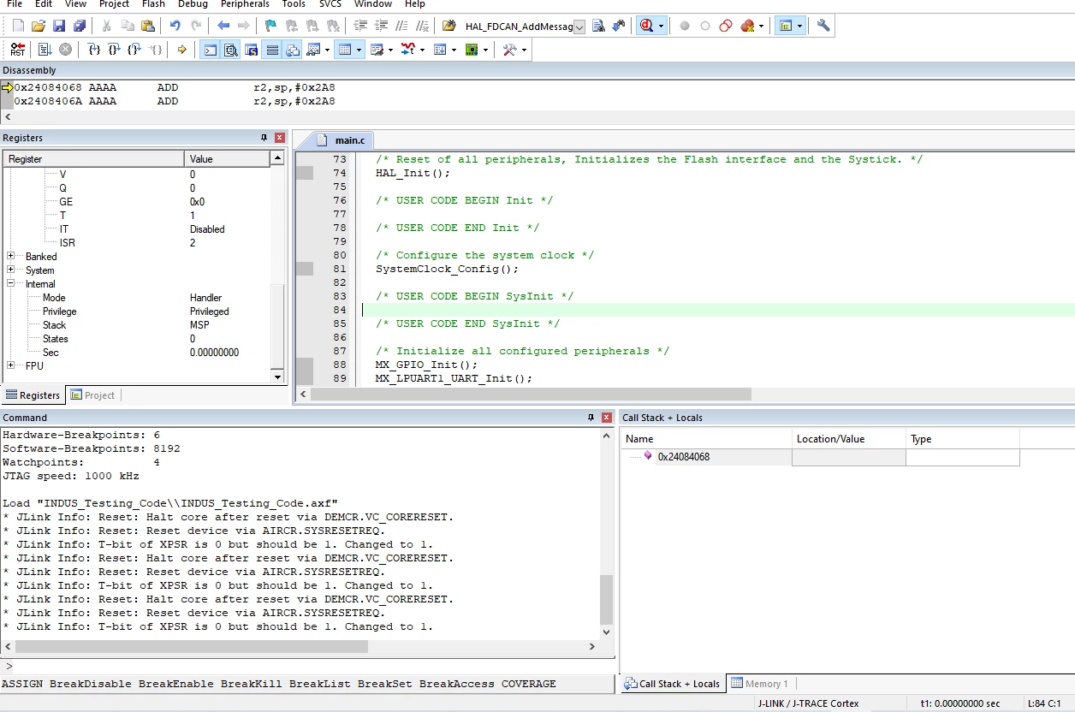
Task: Click the code editor horizontal scrollbar
Action: coord(531,395)
